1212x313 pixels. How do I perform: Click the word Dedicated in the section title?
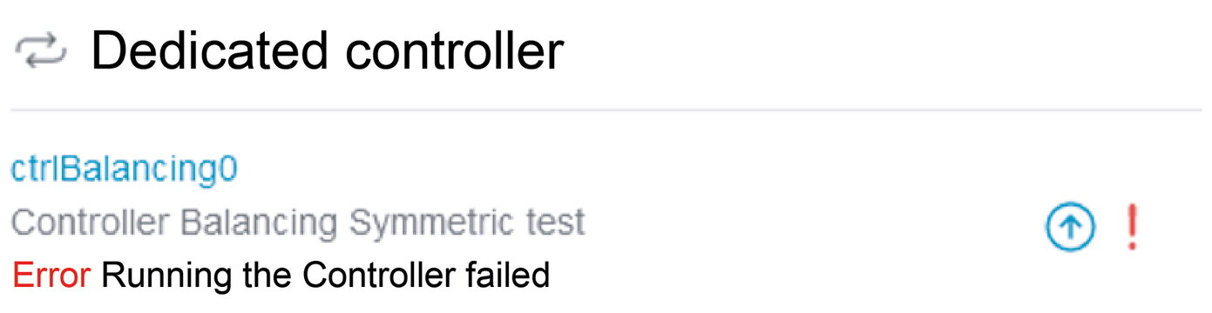(210, 52)
